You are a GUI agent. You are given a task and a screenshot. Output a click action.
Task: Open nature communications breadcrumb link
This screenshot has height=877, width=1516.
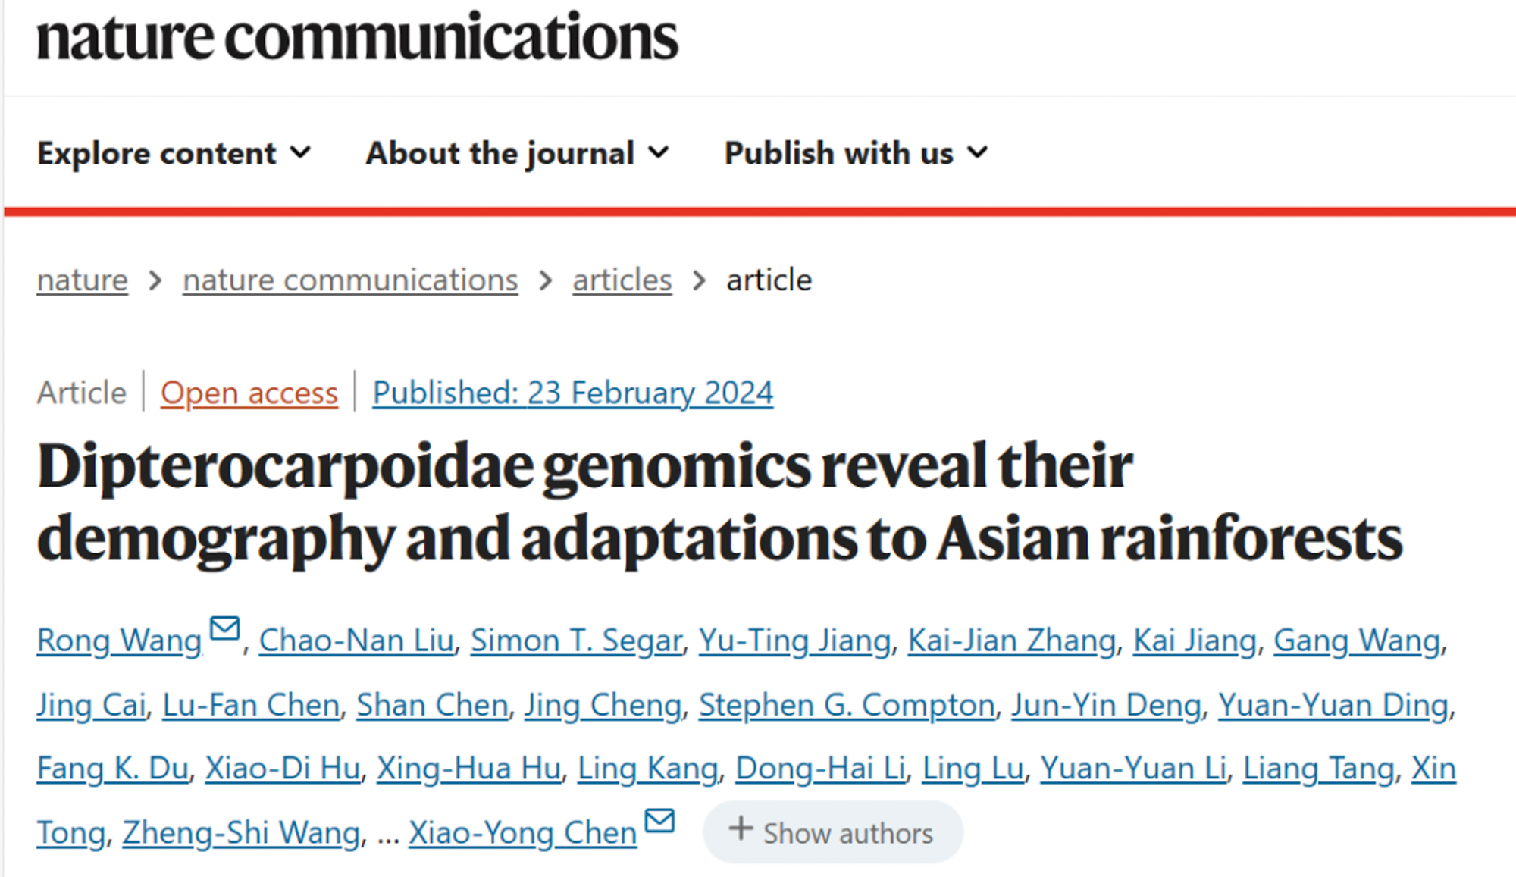point(350,280)
